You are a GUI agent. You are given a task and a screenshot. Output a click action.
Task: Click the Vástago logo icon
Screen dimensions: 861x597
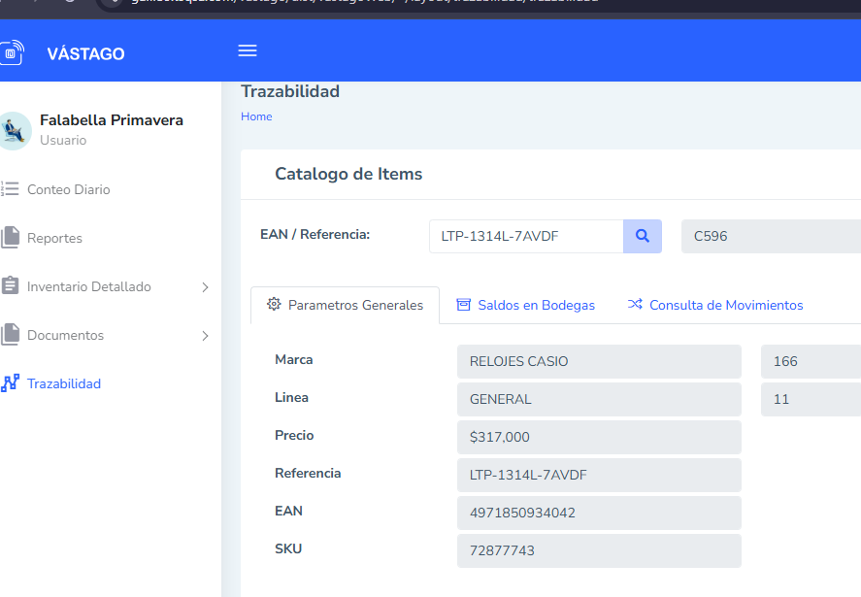tap(11, 53)
